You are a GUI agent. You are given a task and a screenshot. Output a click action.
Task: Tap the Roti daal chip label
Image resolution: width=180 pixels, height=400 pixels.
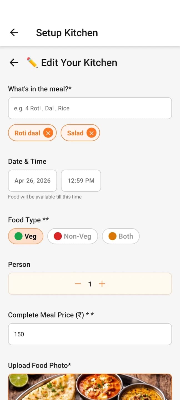pyautogui.click(x=27, y=133)
